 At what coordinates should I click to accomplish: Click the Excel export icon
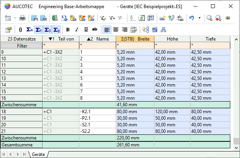pyautogui.click(x=55, y=18)
